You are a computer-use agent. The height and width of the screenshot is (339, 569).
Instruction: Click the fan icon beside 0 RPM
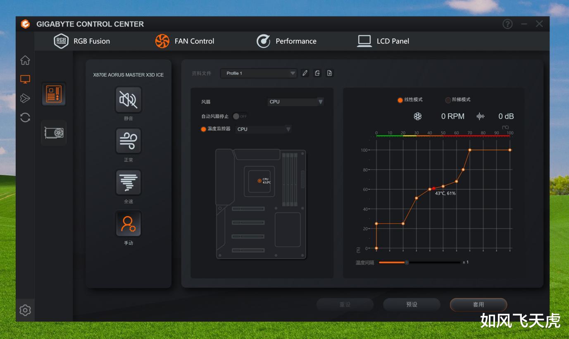pyautogui.click(x=418, y=116)
